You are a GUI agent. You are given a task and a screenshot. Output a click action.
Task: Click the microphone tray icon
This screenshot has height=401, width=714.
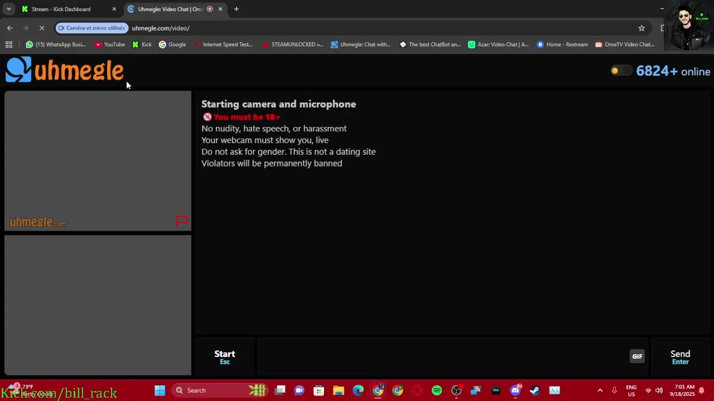click(x=614, y=390)
